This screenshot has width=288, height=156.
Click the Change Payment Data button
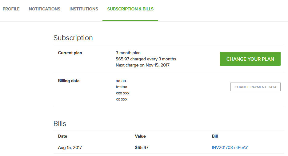pos(255,87)
